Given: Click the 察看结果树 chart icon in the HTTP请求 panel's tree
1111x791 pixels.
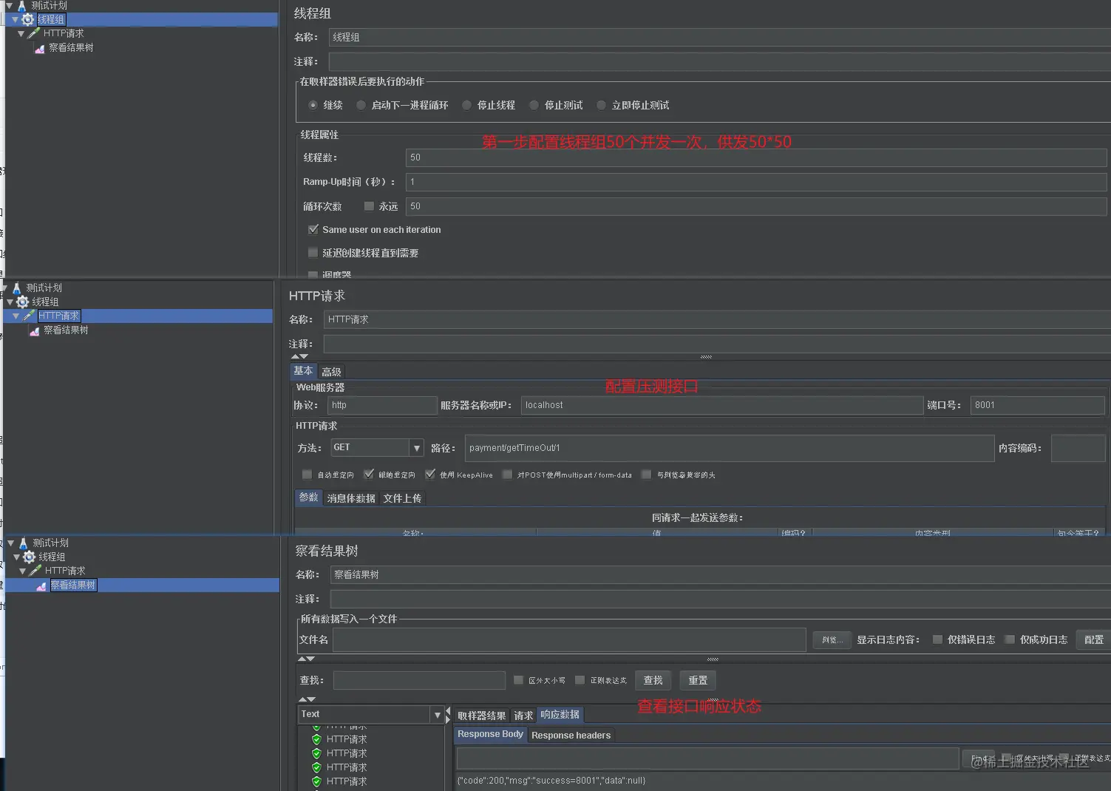Looking at the screenshot, I should [x=35, y=330].
